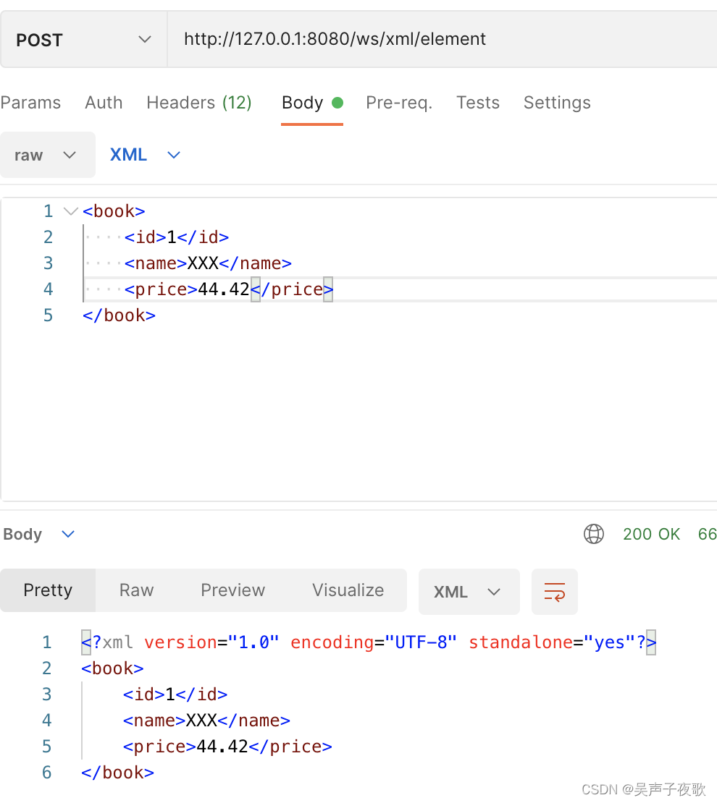Viewport: 717px width, 803px height.
Task: Click the <id>1</id> line in request body
Action: pyautogui.click(x=177, y=237)
